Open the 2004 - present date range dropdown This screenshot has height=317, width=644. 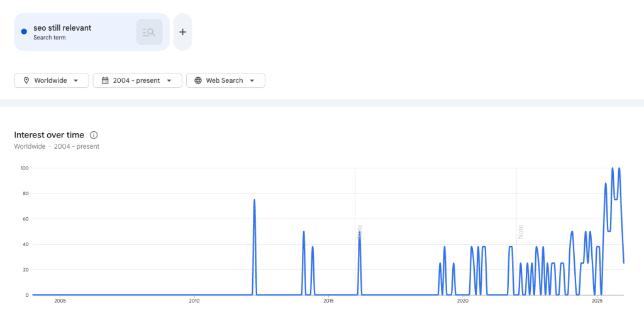point(137,80)
